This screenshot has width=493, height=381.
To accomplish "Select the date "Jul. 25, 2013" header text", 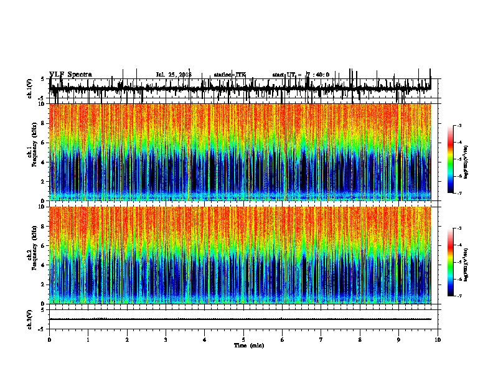I will click(x=174, y=75).
